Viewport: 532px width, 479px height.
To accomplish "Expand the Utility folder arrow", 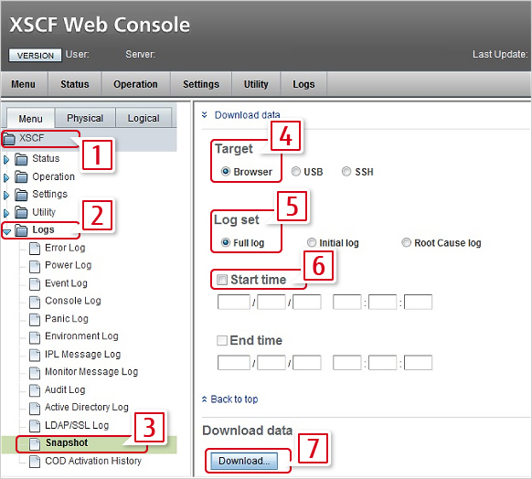I will coord(6,213).
